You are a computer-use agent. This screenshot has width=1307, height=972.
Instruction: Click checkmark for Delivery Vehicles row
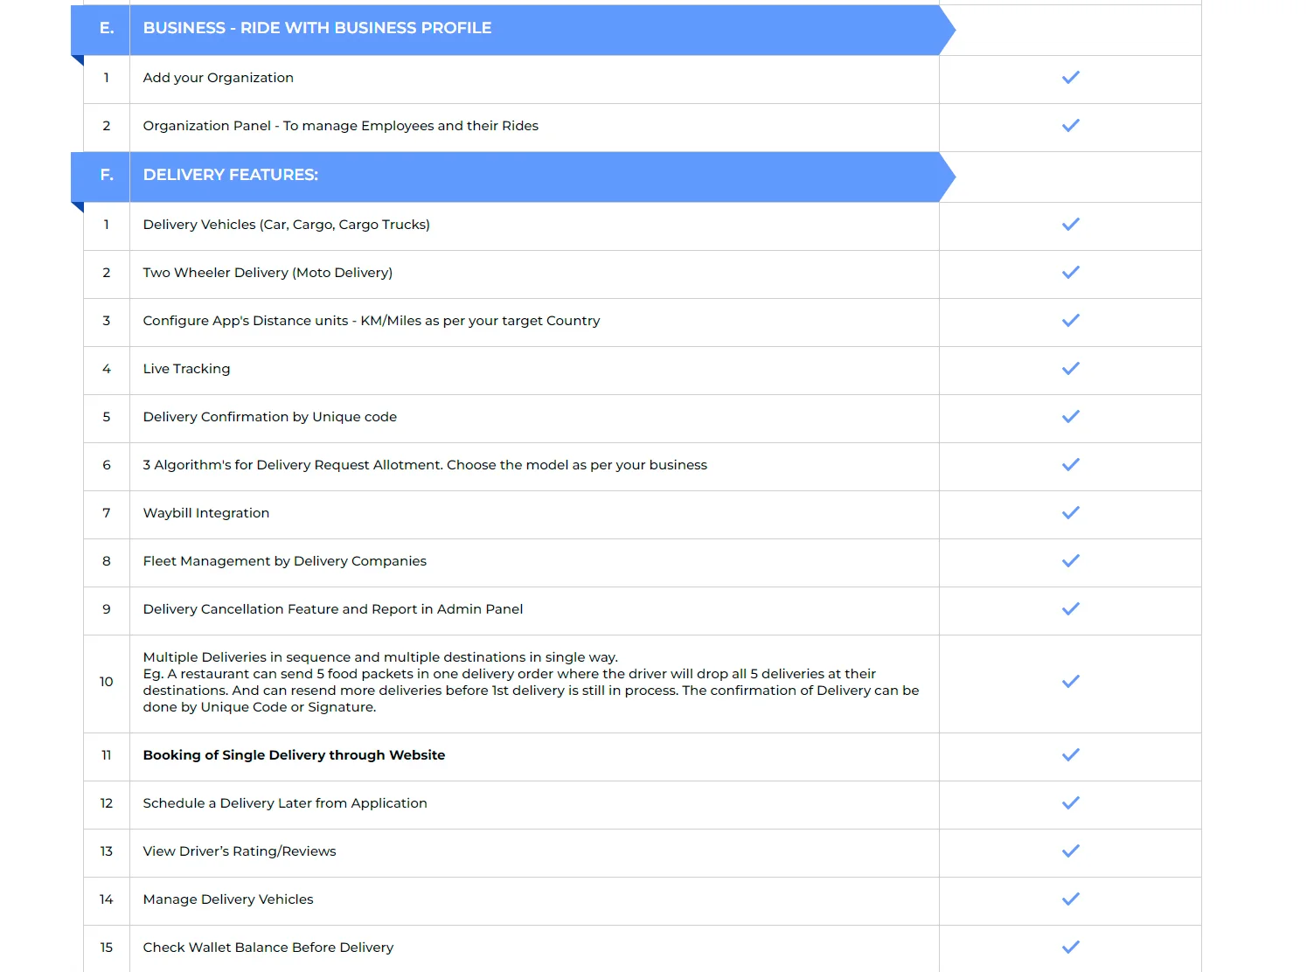(x=1070, y=225)
